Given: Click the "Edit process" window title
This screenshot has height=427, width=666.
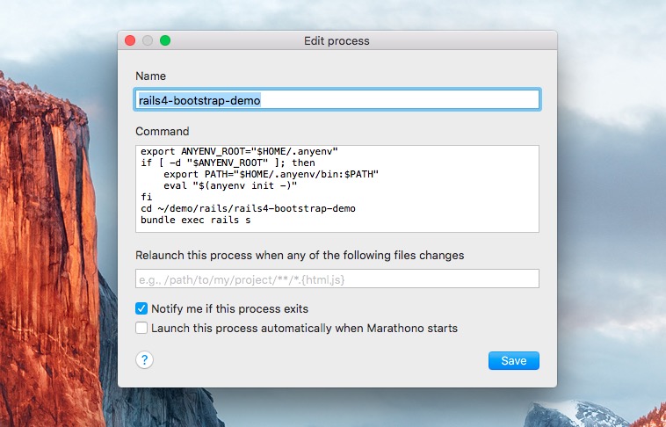Looking at the screenshot, I should [x=337, y=40].
